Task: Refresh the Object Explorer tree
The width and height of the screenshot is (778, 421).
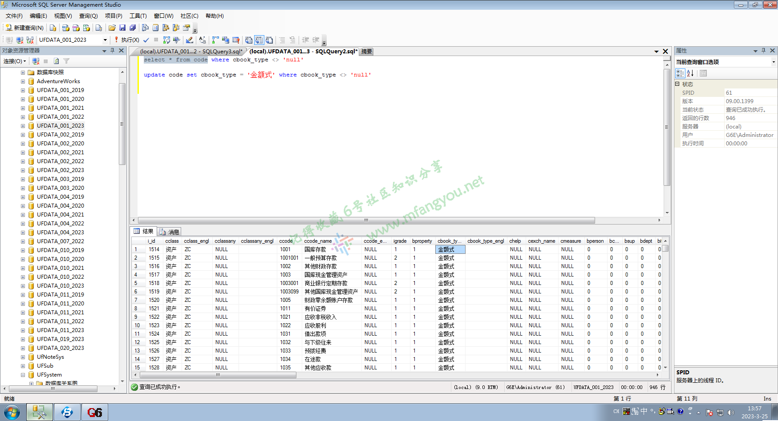Action: coord(56,61)
